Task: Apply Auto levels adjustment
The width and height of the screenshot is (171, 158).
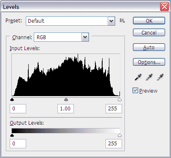Action: tap(149, 47)
